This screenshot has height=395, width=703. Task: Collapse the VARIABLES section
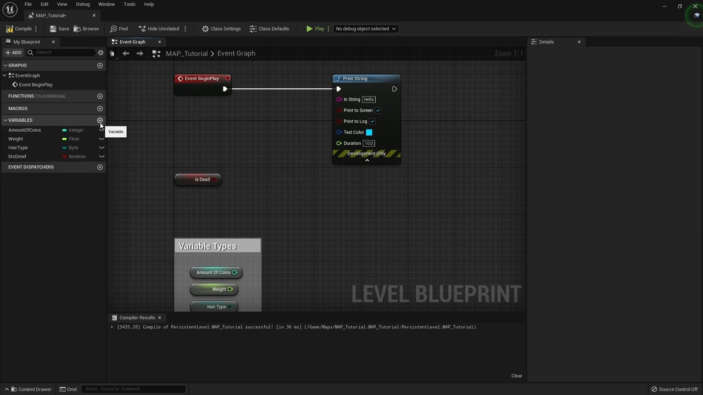click(x=5, y=120)
